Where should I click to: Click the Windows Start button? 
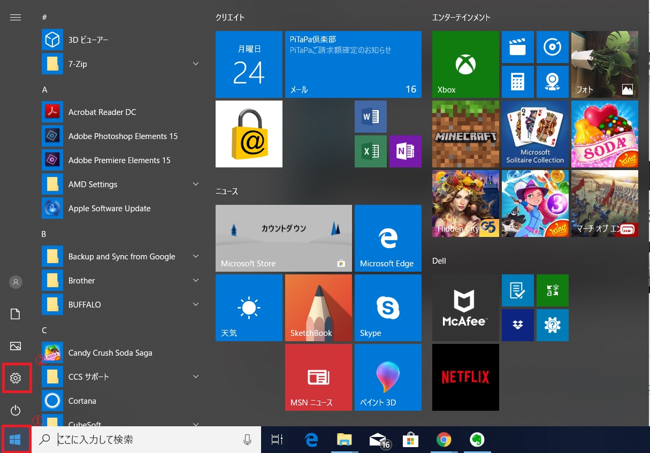tap(16, 440)
